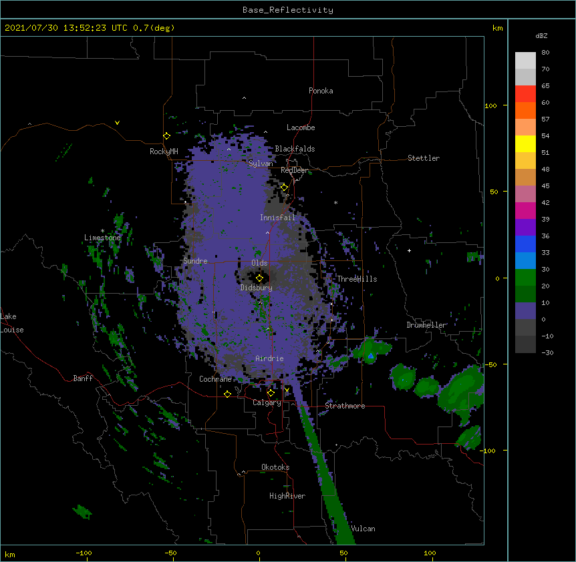576x562 pixels.
Task: Click the Olds town label
Action: click(259, 263)
